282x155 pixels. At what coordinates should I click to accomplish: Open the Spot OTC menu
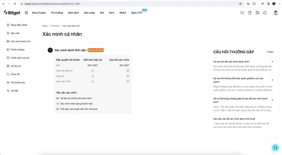(137, 13)
